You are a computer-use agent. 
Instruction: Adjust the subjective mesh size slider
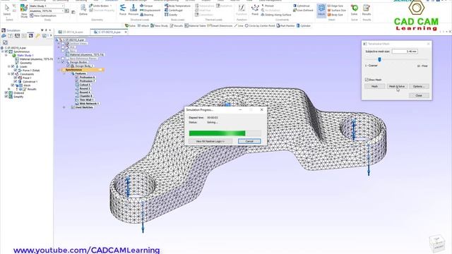379,59
